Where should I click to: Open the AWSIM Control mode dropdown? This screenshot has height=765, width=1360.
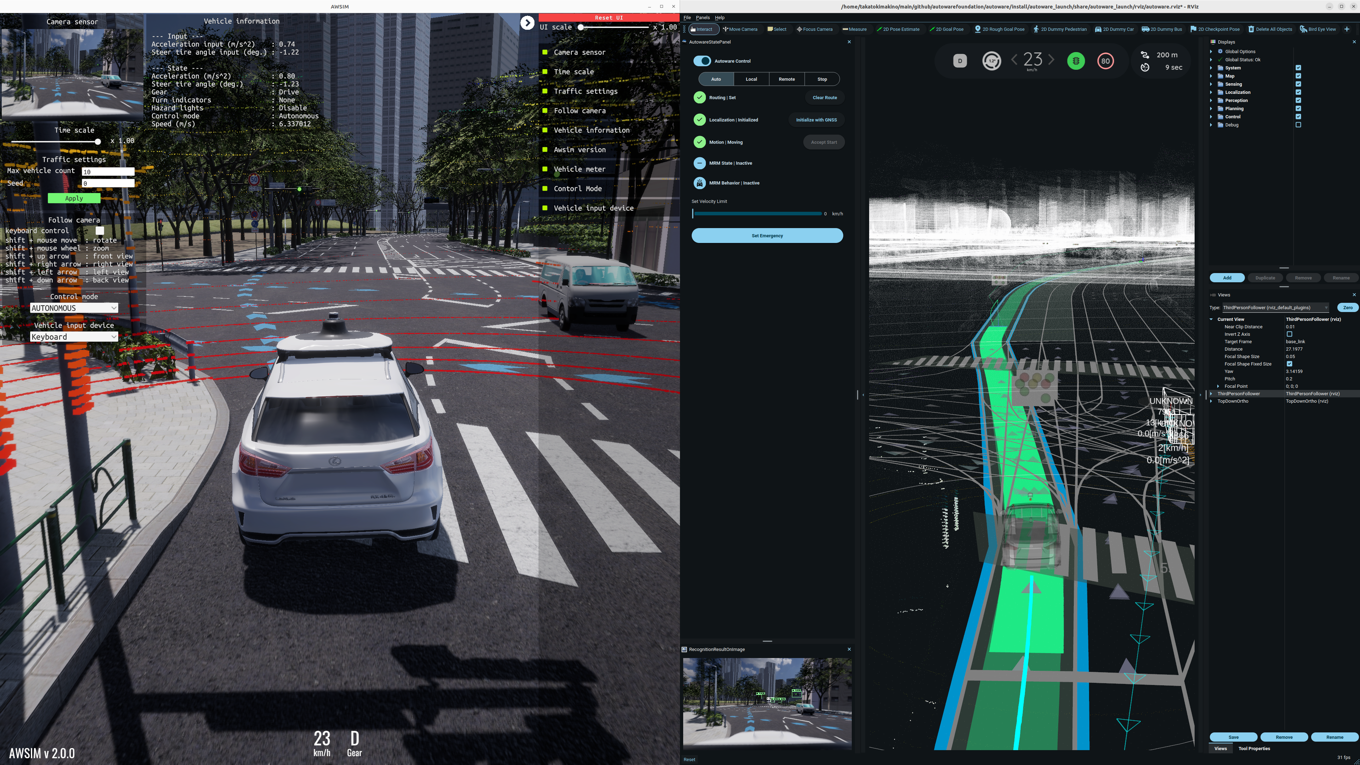pos(74,308)
